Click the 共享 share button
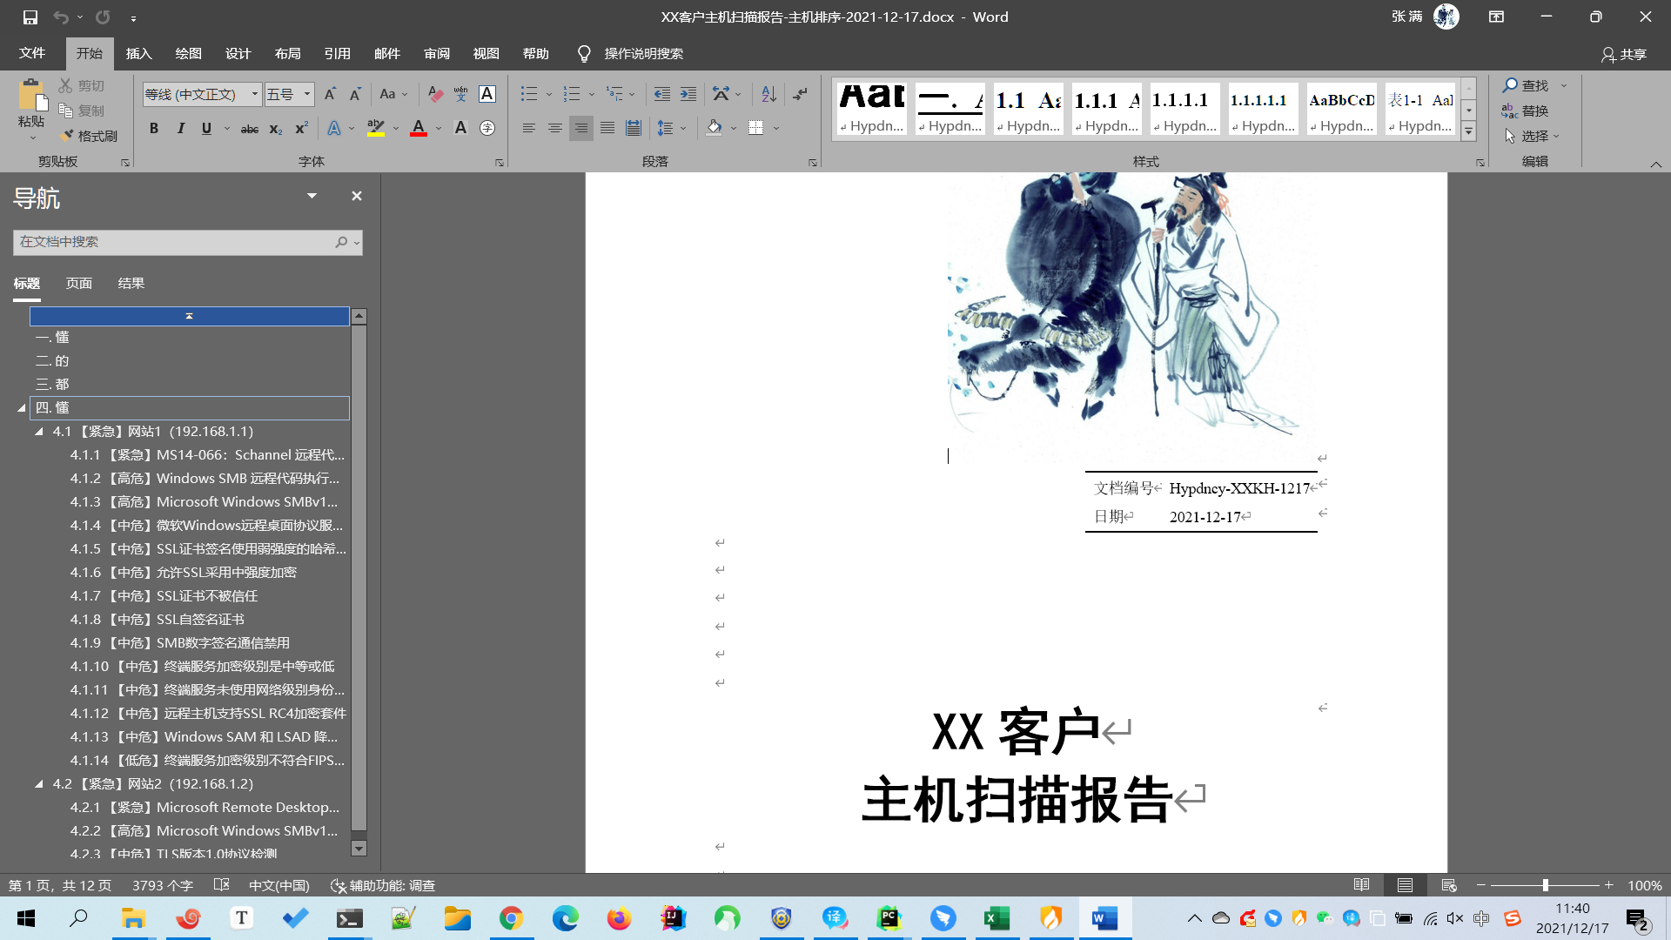 point(1624,54)
